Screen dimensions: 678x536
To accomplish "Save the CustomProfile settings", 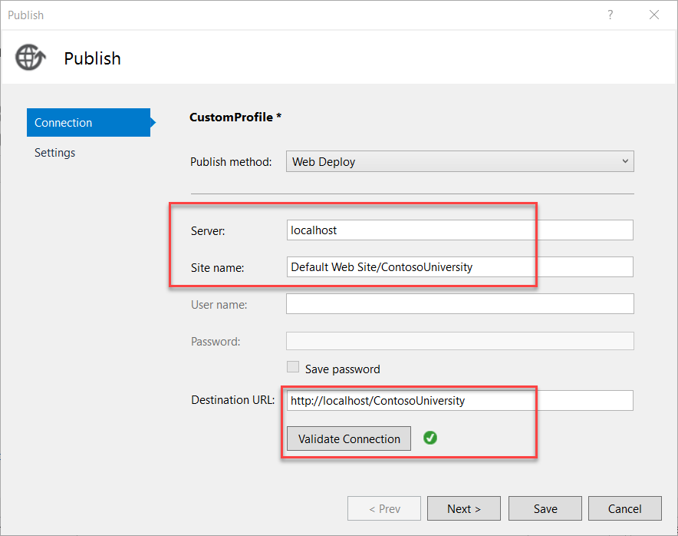I will click(x=545, y=508).
